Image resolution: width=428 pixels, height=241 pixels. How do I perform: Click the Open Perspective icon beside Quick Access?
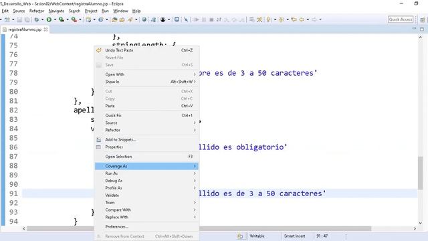tap(423, 19)
